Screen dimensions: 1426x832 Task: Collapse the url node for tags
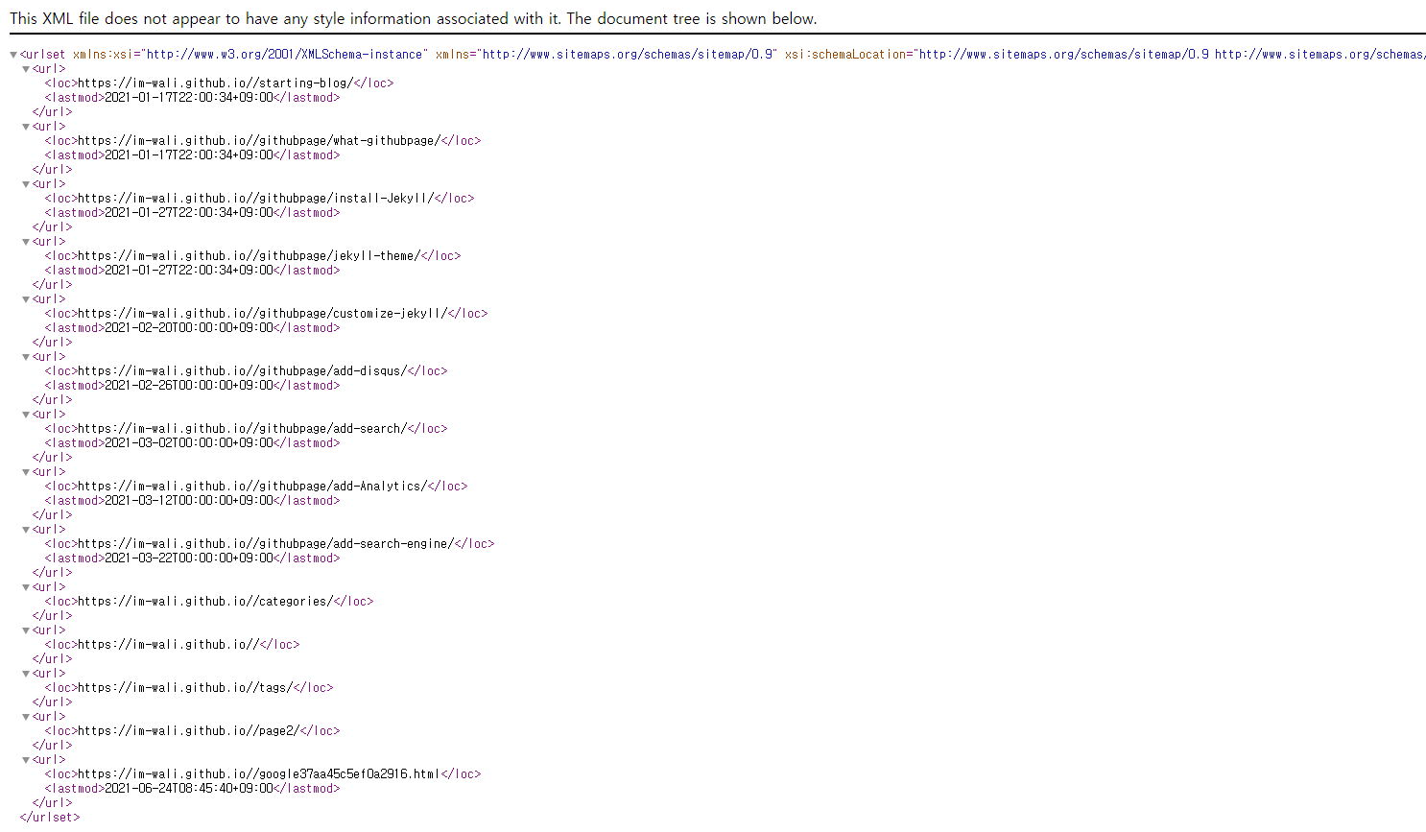pyautogui.click(x=26, y=674)
